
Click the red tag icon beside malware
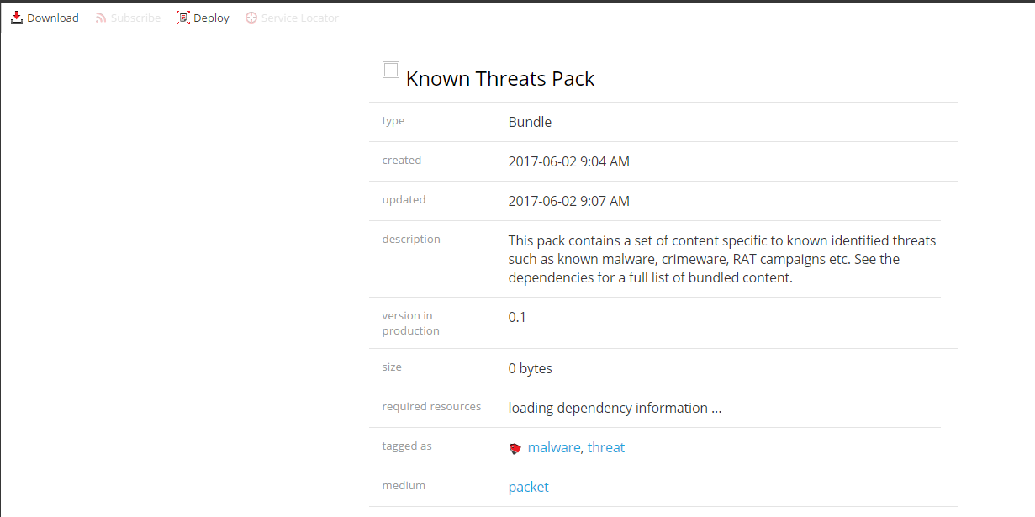pos(515,448)
